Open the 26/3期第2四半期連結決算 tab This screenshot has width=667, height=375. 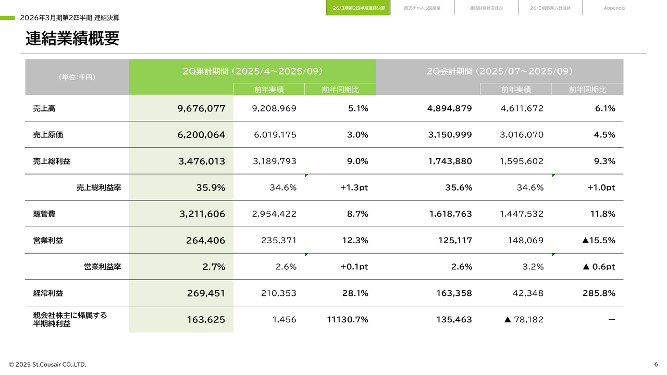pyautogui.click(x=358, y=8)
